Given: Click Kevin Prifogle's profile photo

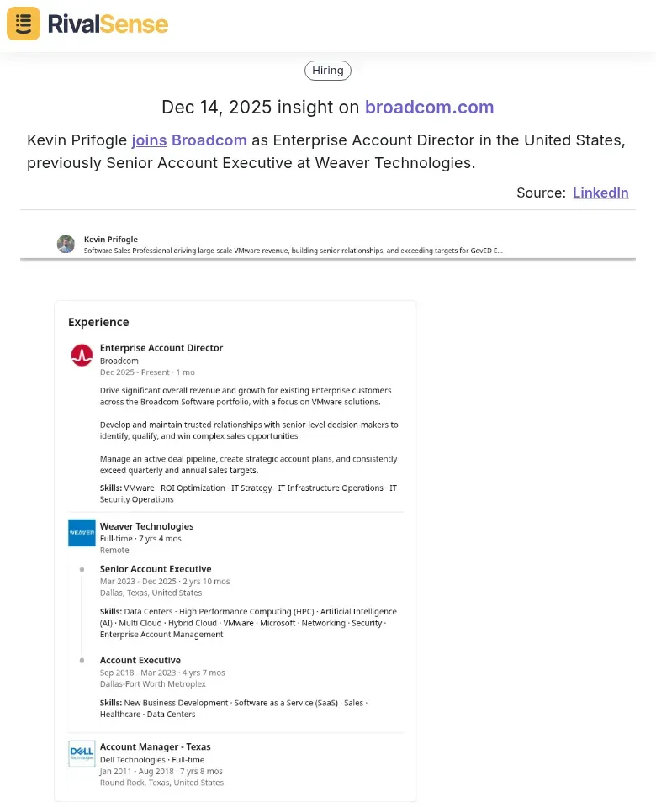Looking at the screenshot, I should 66,244.
